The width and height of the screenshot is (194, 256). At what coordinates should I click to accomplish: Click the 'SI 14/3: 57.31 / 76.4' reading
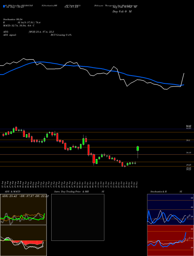[x=29, y=22]
